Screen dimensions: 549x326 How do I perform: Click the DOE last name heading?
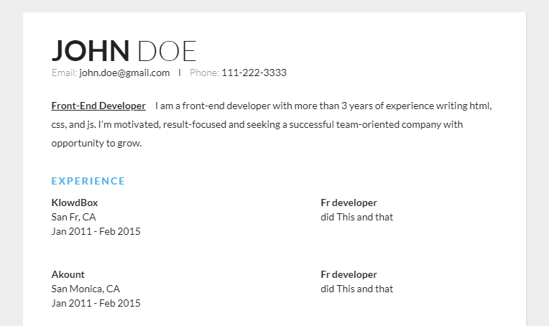[167, 50]
